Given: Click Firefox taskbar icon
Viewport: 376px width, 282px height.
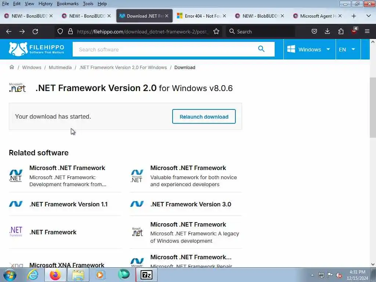Looking at the screenshot, I should pos(55,275).
